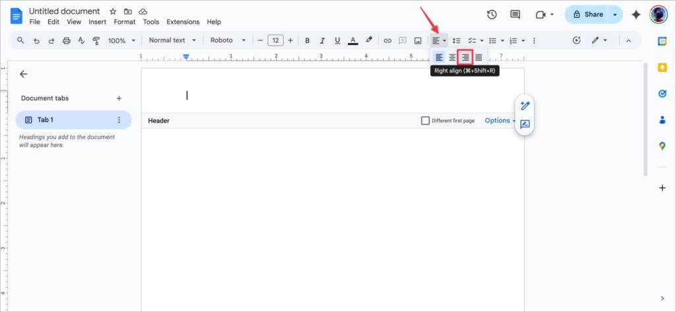Open the editing mode pencil dropdown
Viewport: 676px width, 312px height.
point(599,40)
